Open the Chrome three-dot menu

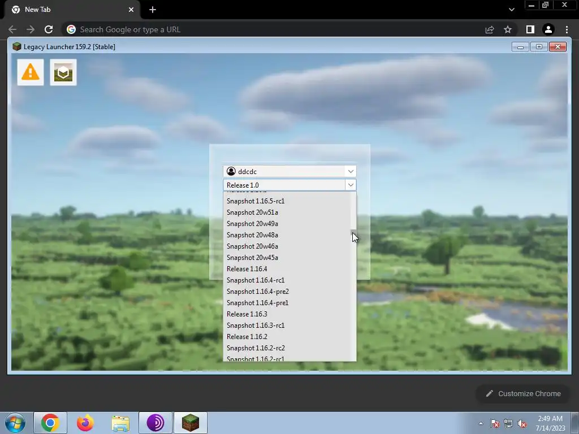click(x=567, y=29)
